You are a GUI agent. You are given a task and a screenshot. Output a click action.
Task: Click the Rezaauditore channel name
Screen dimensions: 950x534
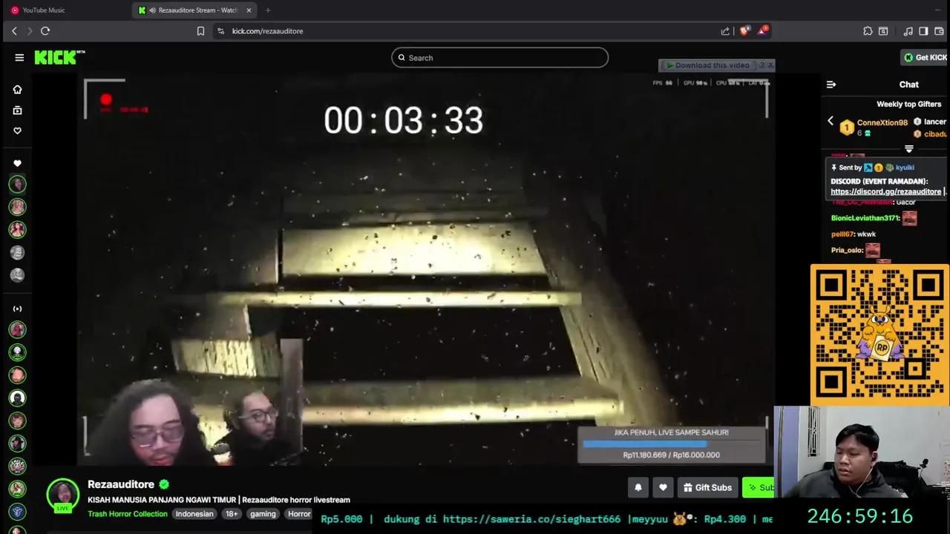121,484
